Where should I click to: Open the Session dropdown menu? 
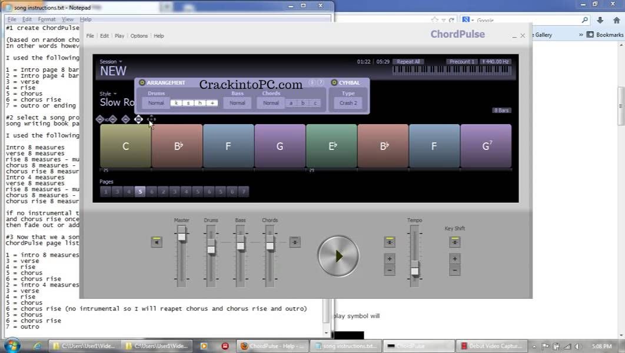pos(111,61)
